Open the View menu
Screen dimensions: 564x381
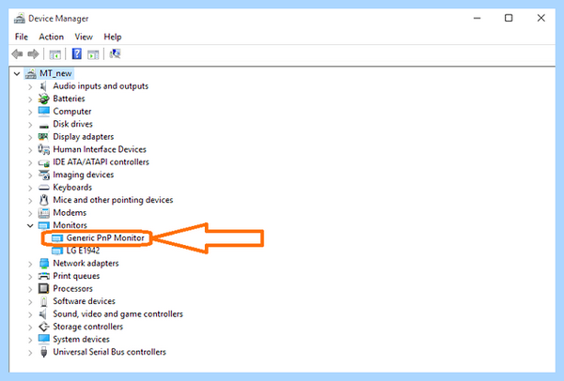click(84, 37)
